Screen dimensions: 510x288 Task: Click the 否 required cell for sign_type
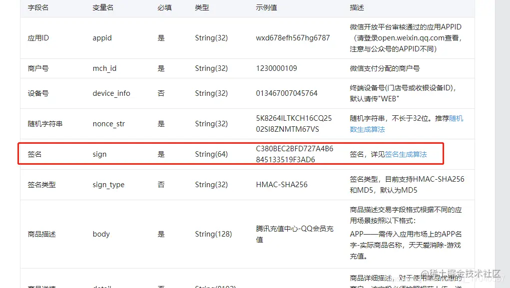pos(161,185)
